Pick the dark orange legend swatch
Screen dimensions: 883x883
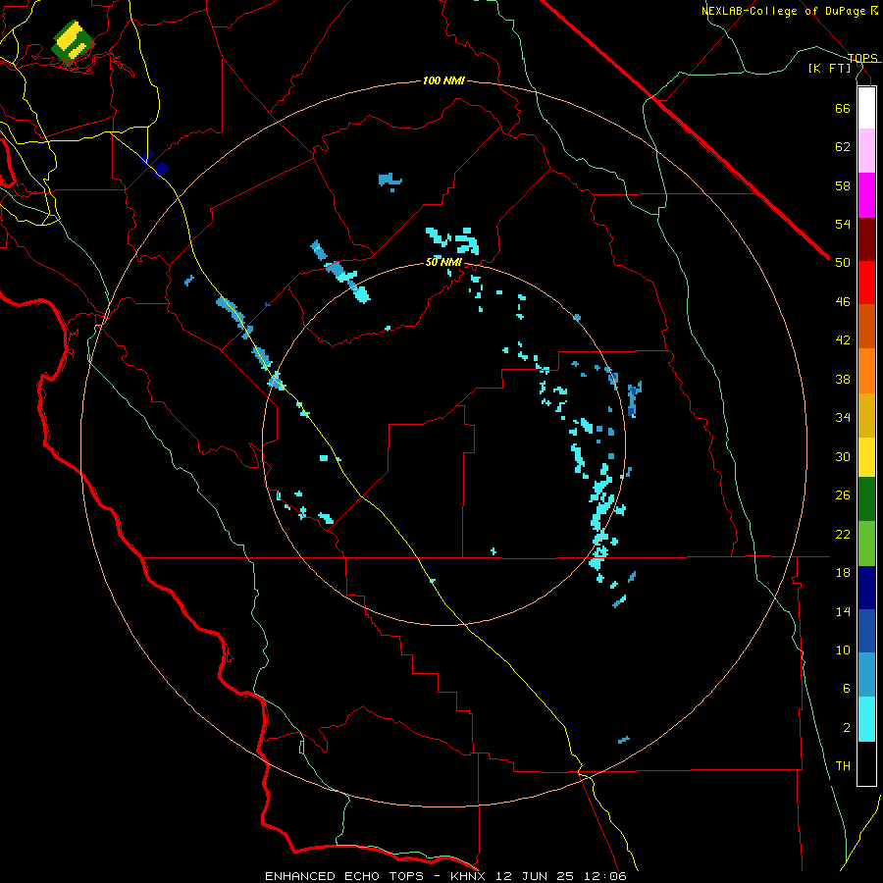[866, 327]
